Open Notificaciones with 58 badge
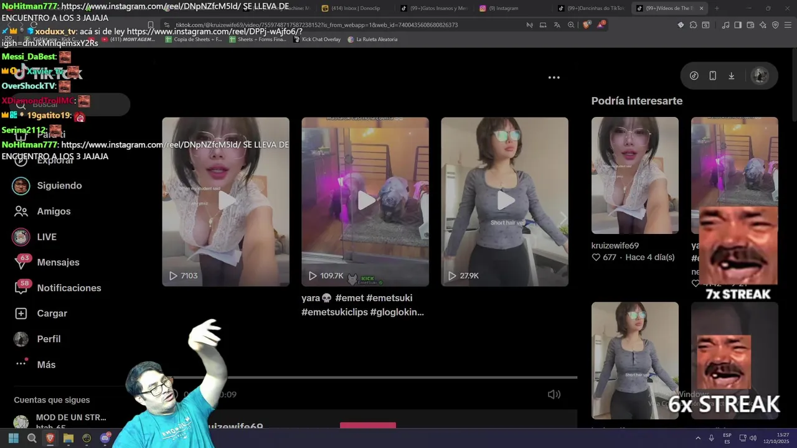The width and height of the screenshot is (797, 448). 57,287
